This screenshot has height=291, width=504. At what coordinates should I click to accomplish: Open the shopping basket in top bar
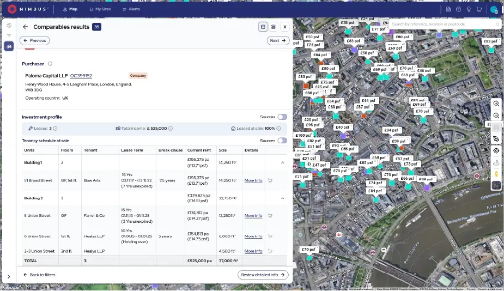tap(479, 9)
